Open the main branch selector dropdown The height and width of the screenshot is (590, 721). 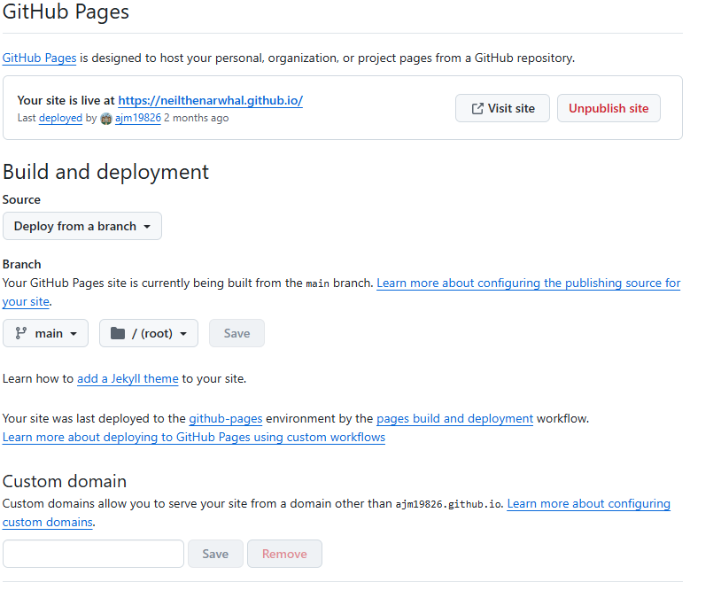coord(45,332)
